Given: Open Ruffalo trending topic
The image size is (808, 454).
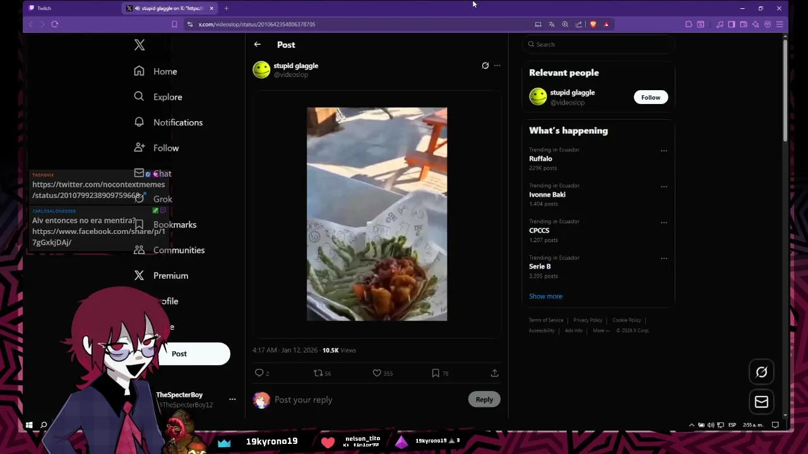Looking at the screenshot, I should (540, 159).
